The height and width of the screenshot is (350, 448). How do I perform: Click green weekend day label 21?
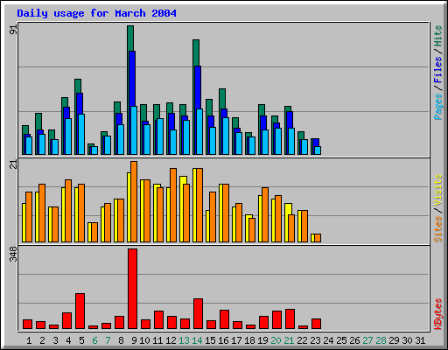coord(289,340)
